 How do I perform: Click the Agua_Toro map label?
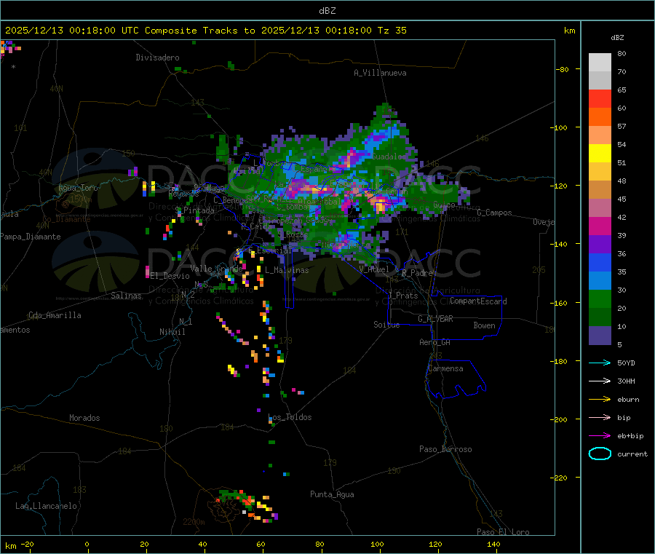[78, 188]
